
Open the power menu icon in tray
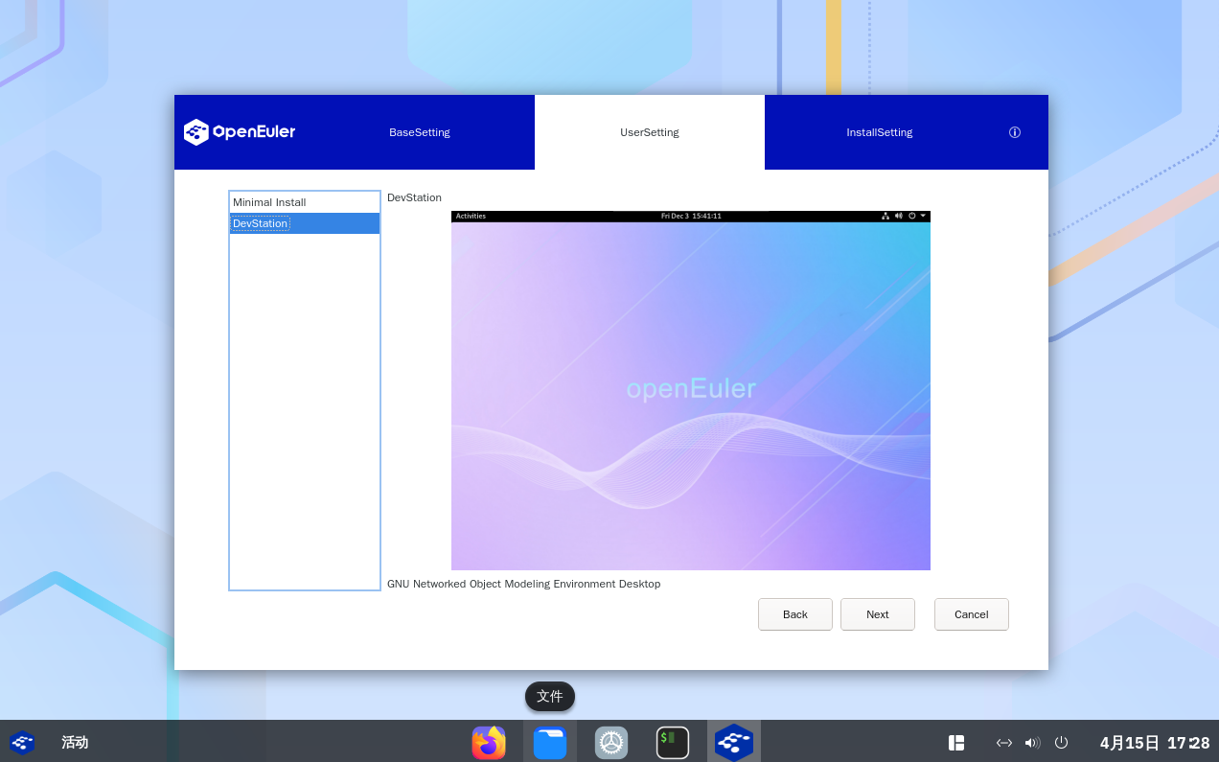(x=1061, y=743)
